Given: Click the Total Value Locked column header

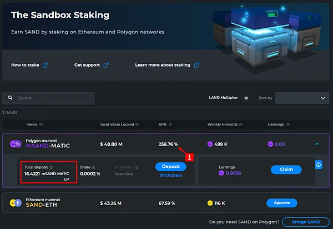Looking at the screenshot, I should coord(117,125).
